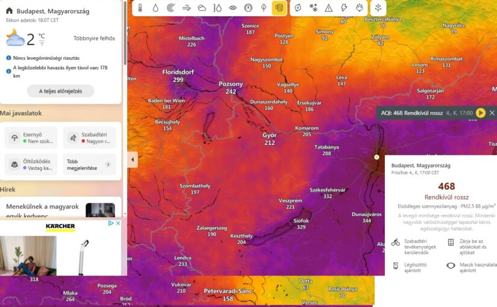
Task: Open the severe weather warning layer
Action: coord(328,8)
